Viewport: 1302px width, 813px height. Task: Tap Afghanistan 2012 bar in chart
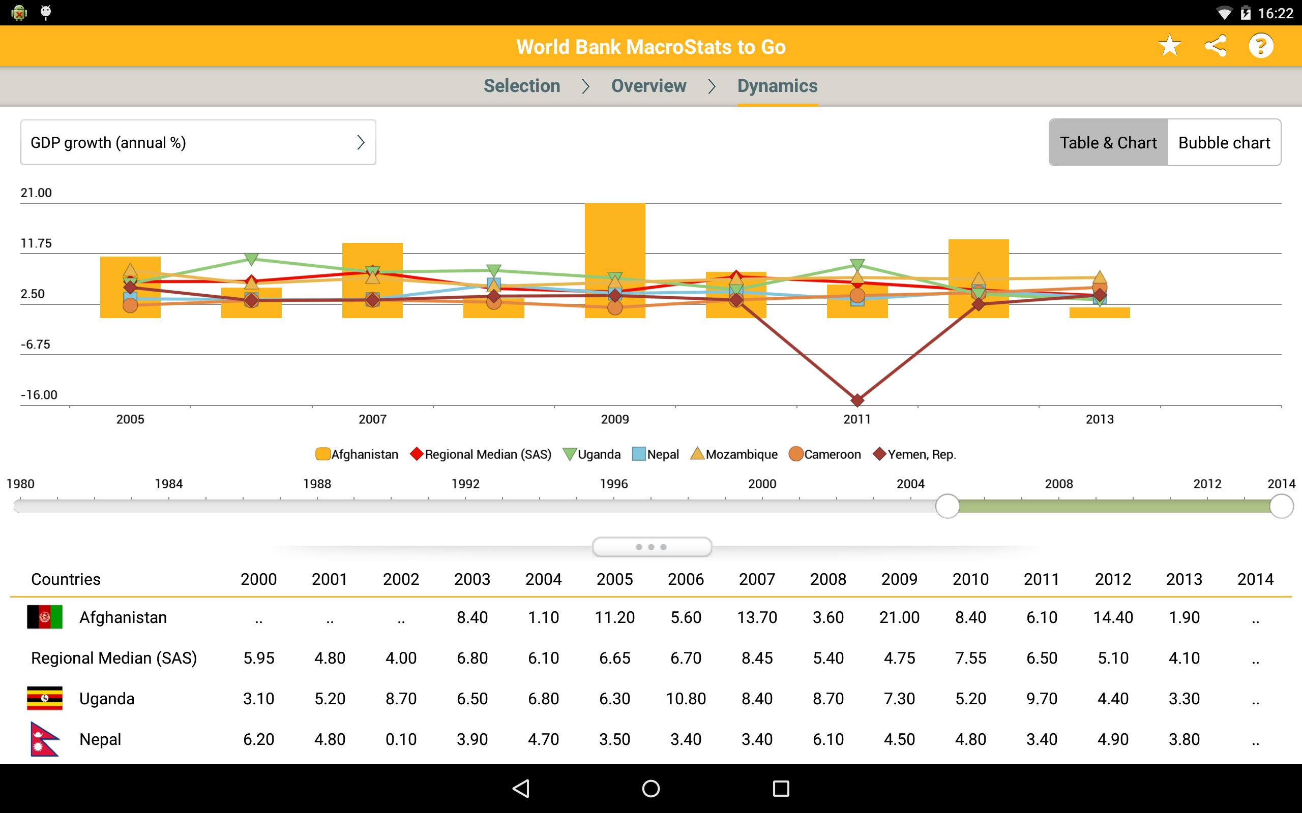click(979, 278)
